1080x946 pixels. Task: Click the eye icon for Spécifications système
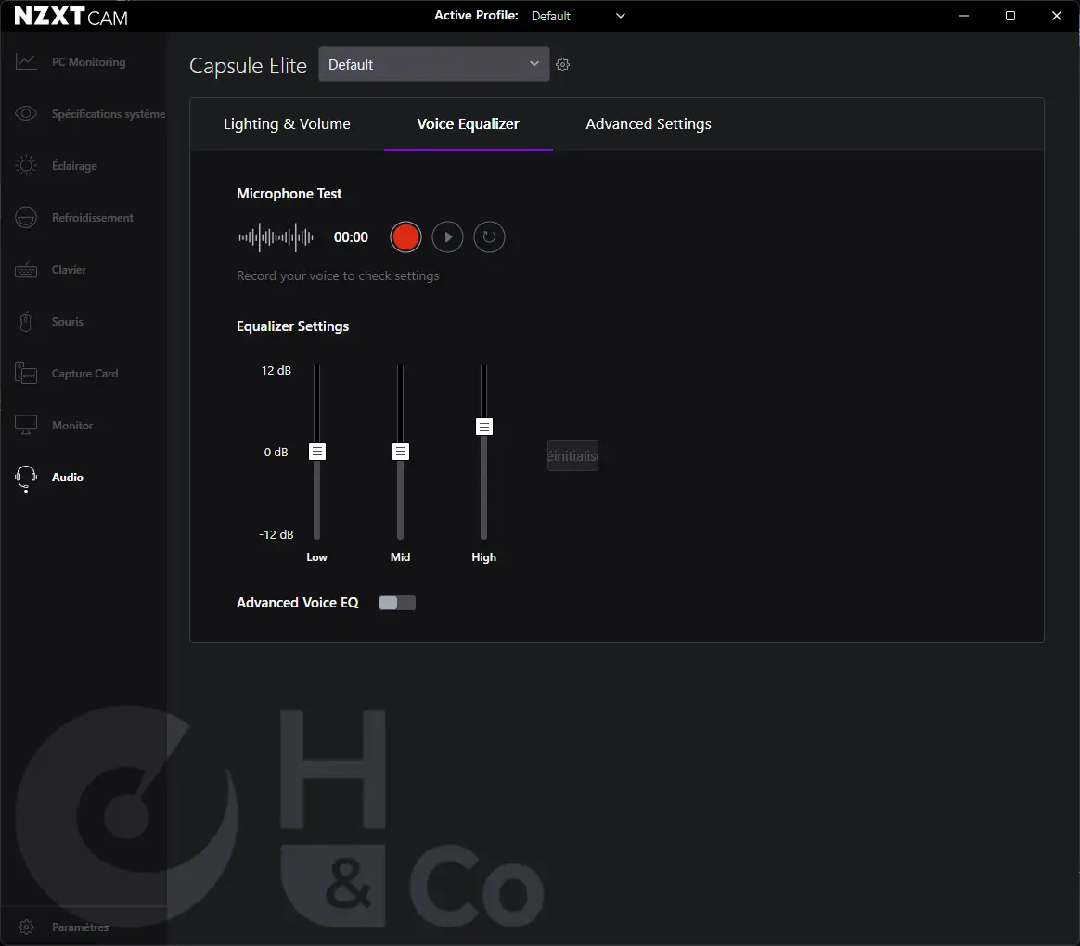26,113
